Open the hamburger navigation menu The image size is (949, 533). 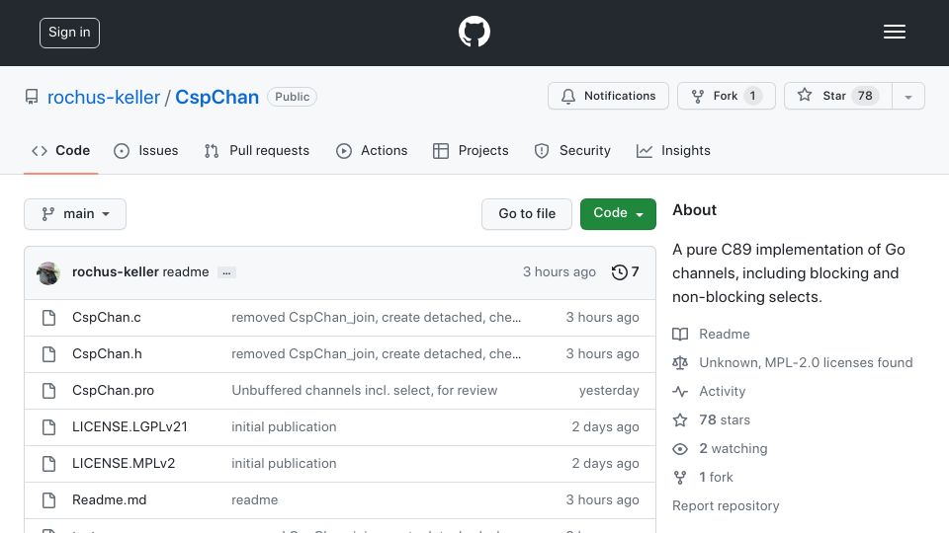point(894,32)
